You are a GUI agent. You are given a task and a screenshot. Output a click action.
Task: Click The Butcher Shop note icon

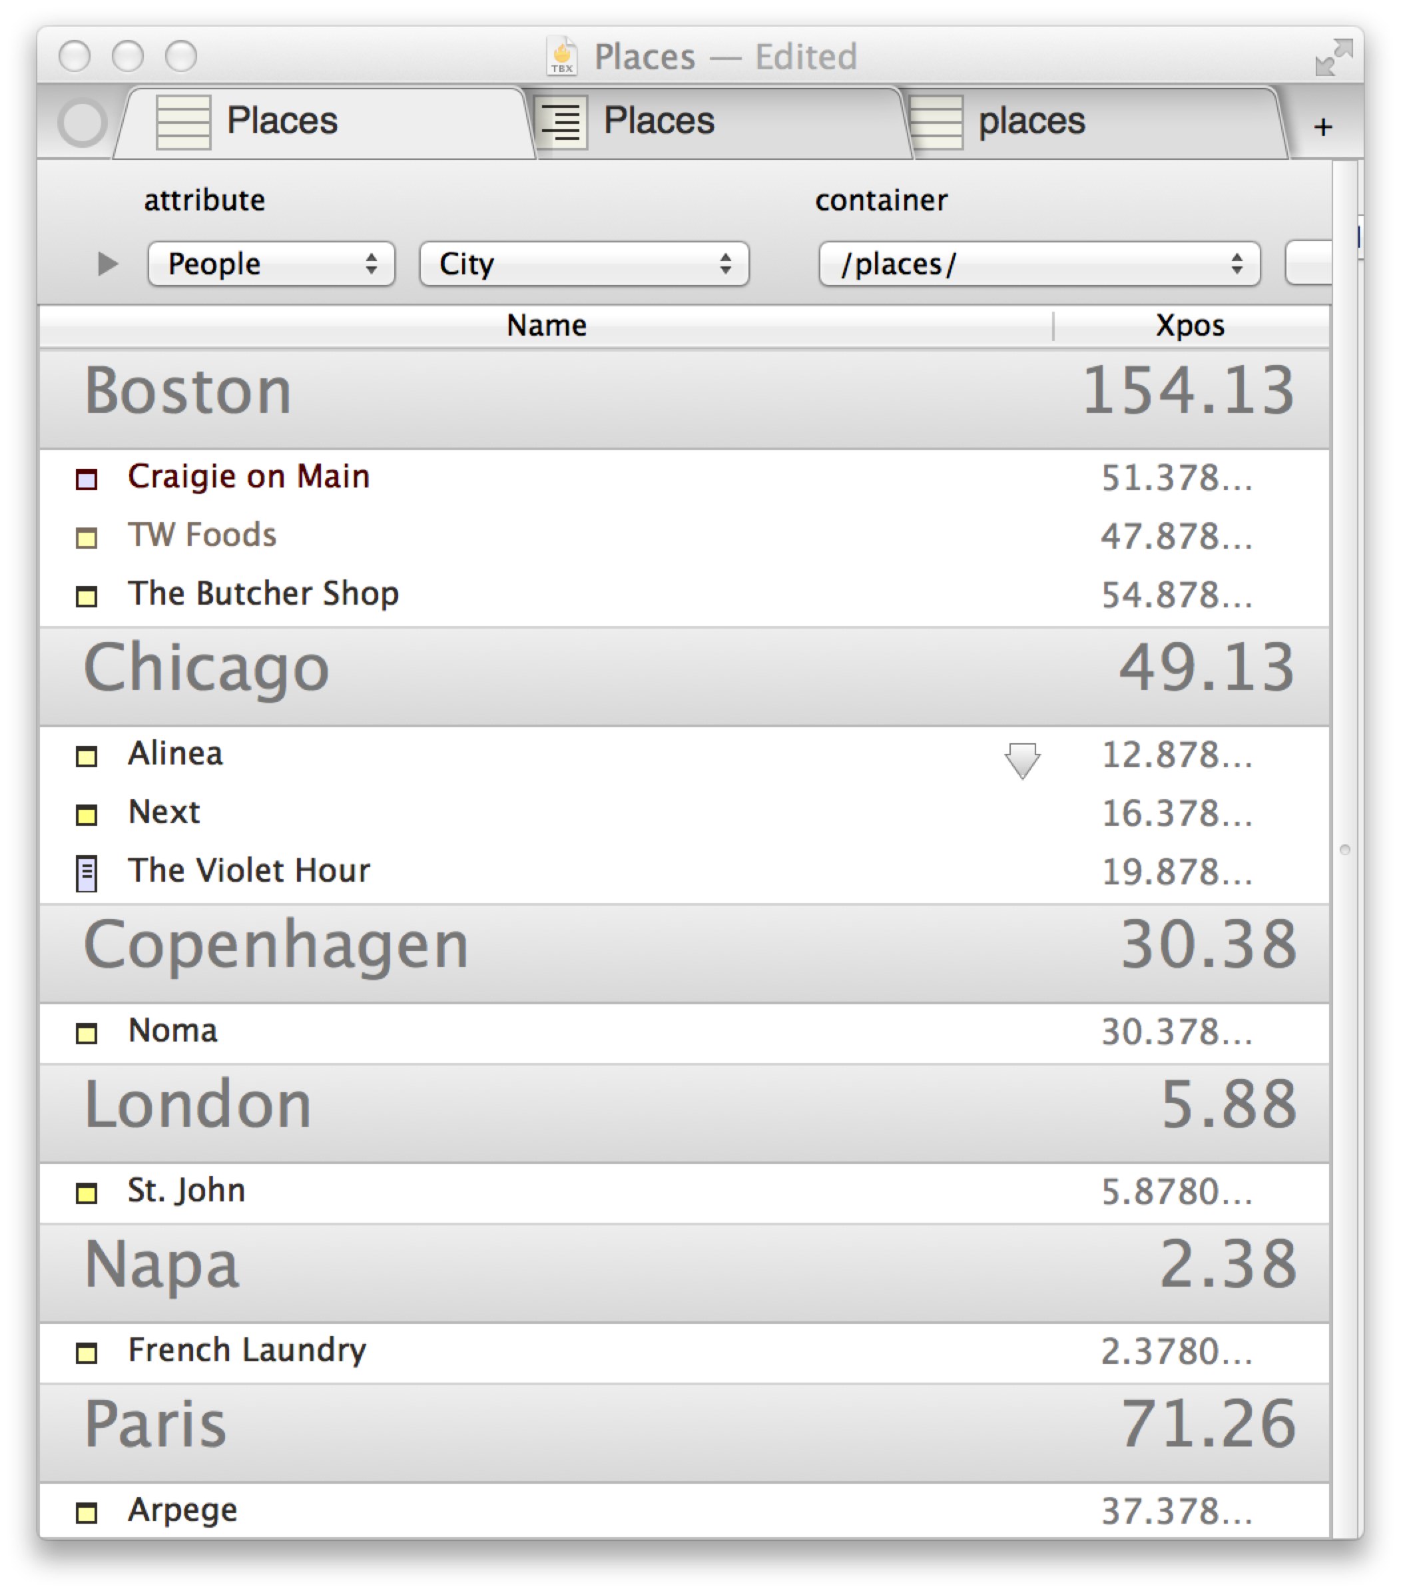click(x=87, y=596)
